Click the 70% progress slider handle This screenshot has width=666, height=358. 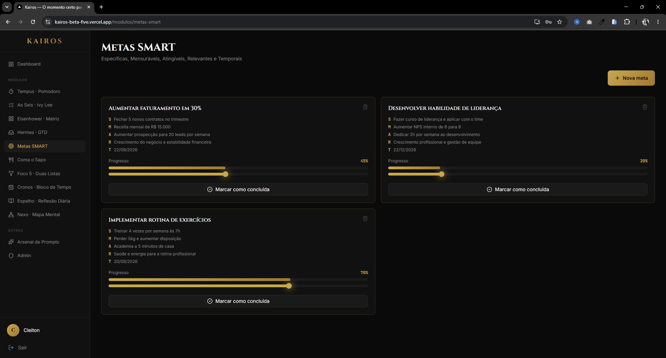pos(289,286)
